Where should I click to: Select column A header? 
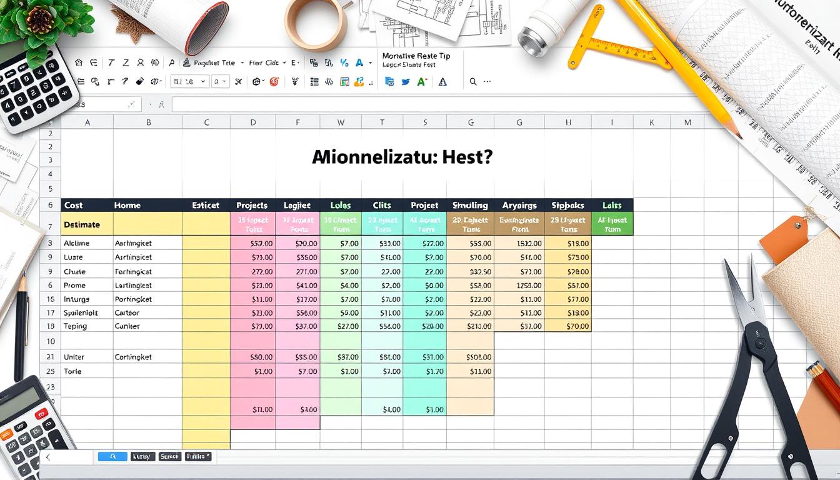pos(87,122)
